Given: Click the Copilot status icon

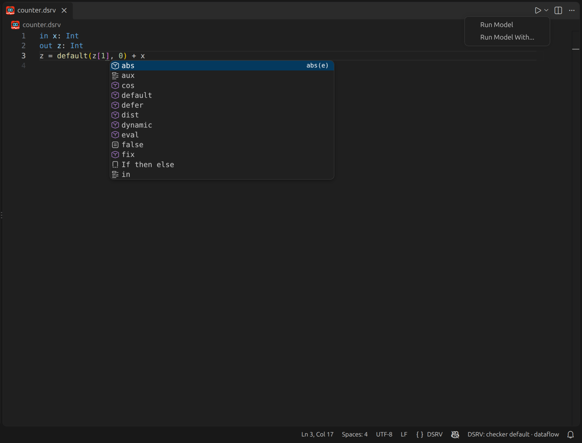Looking at the screenshot, I should point(455,434).
